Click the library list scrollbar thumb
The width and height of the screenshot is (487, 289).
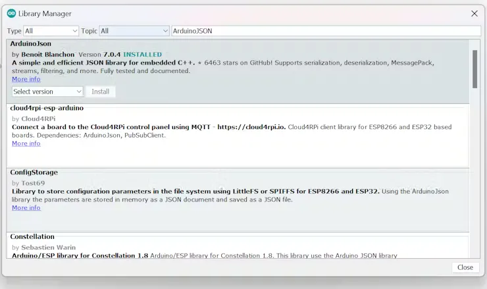[474, 69]
